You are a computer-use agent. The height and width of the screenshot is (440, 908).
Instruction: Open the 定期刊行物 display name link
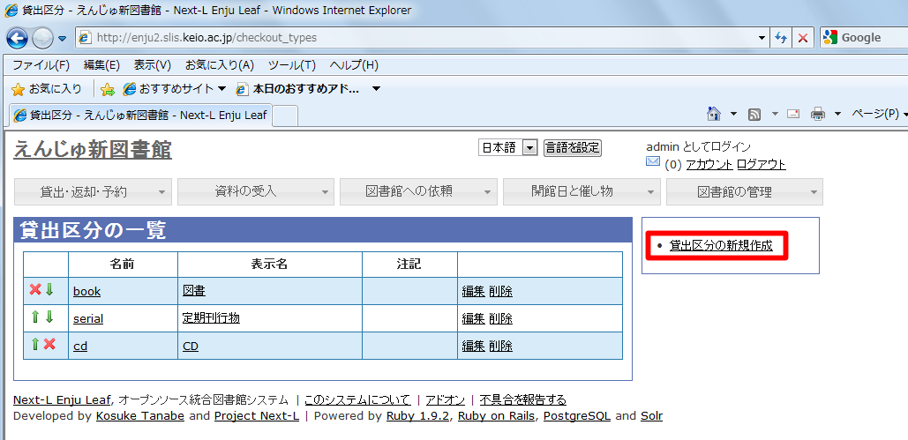[x=212, y=317]
